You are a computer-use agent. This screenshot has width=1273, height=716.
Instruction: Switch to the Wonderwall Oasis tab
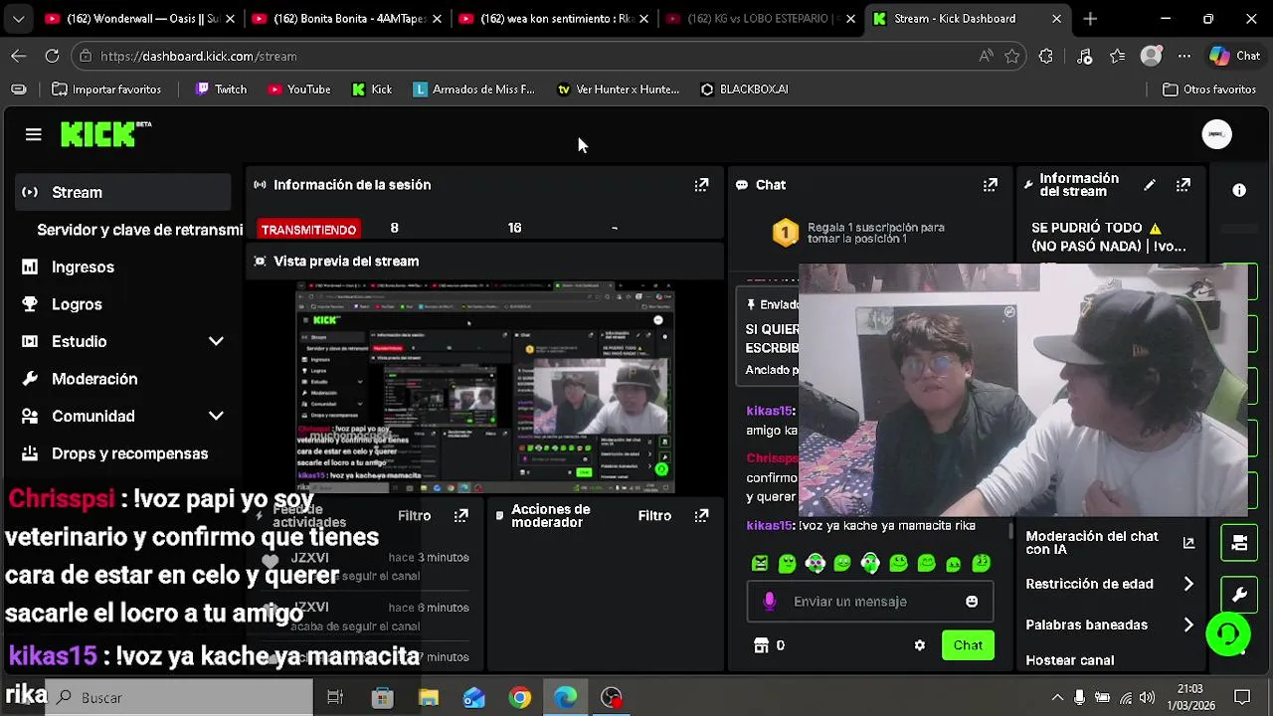tap(139, 19)
